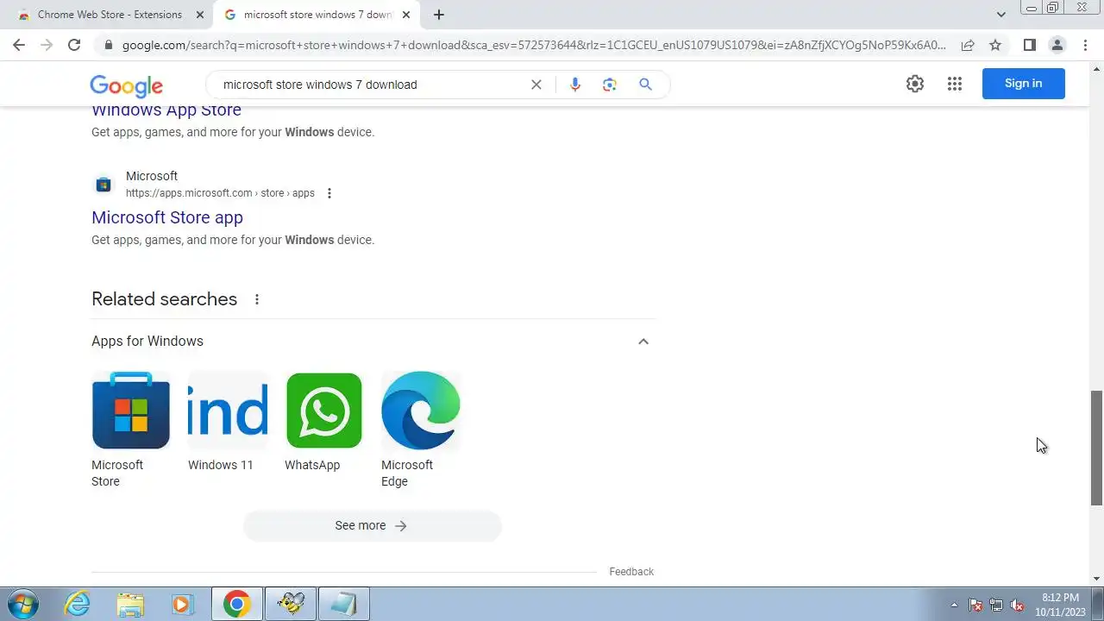Open new tab with plus button
Screen dimensions: 1104x621
click(x=439, y=15)
